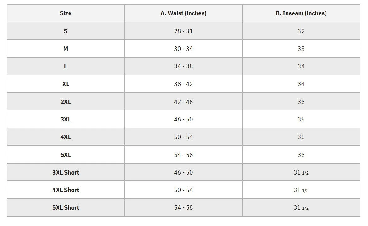Click the 42 - 46 waist value

(x=184, y=102)
